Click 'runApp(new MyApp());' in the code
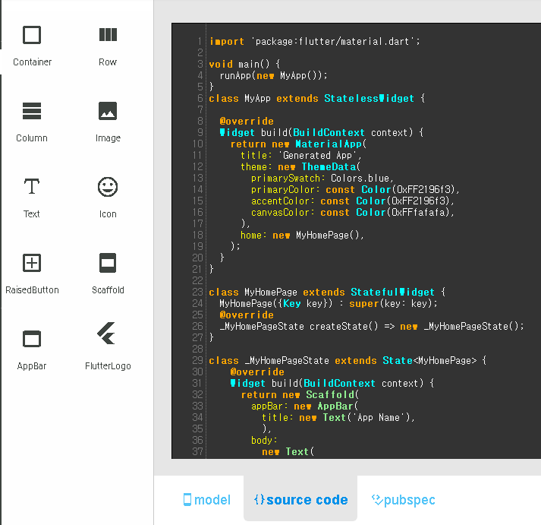 pos(273,75)
